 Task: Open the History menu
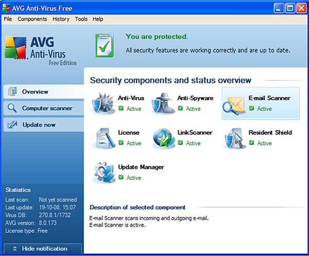pyautogui.click(x=61, y=19)
